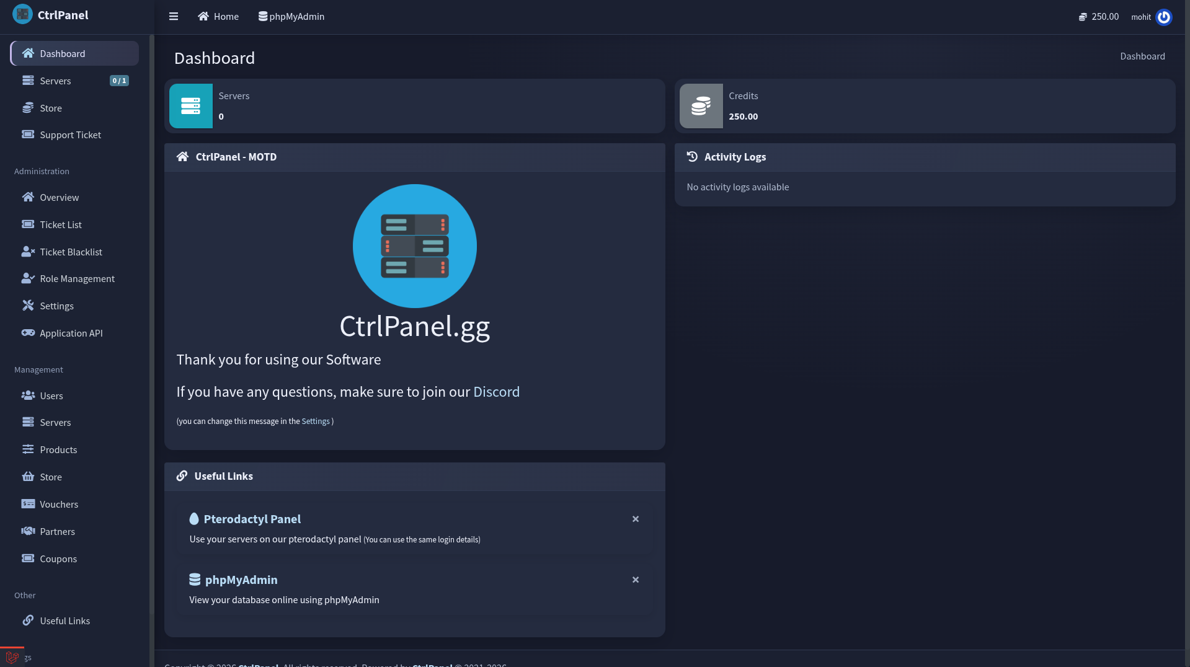The image size is (1190, 667).
Task: Dismiss the Pterodactyl Panel link card
Action: [636, 519]
